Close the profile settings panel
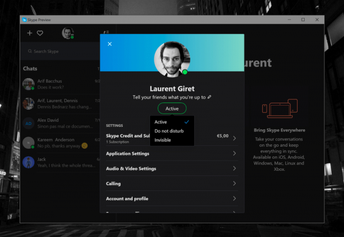This screenshot has width=344, height=237. coord(110,44)
